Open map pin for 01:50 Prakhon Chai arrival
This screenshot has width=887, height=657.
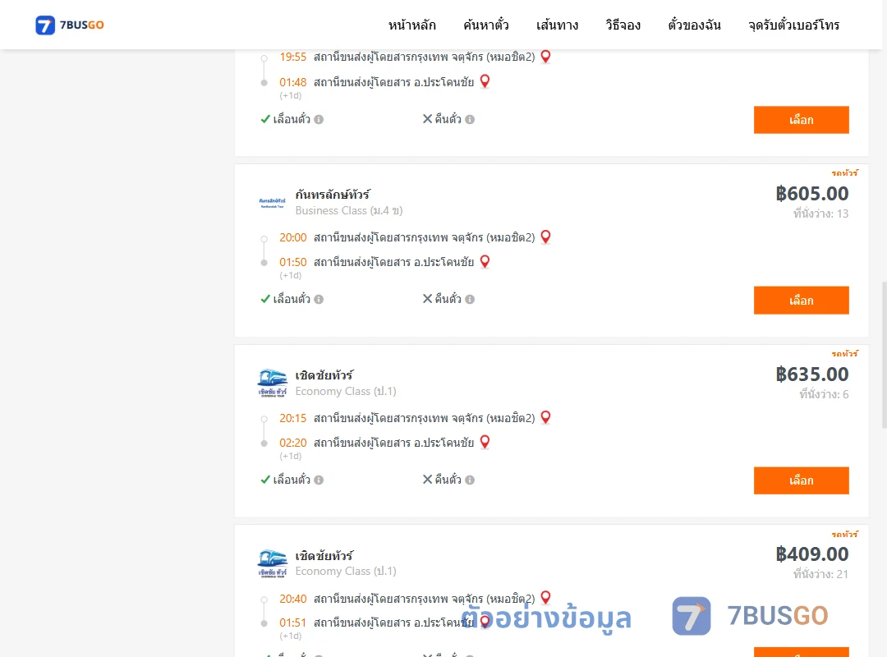coord(485,261)
